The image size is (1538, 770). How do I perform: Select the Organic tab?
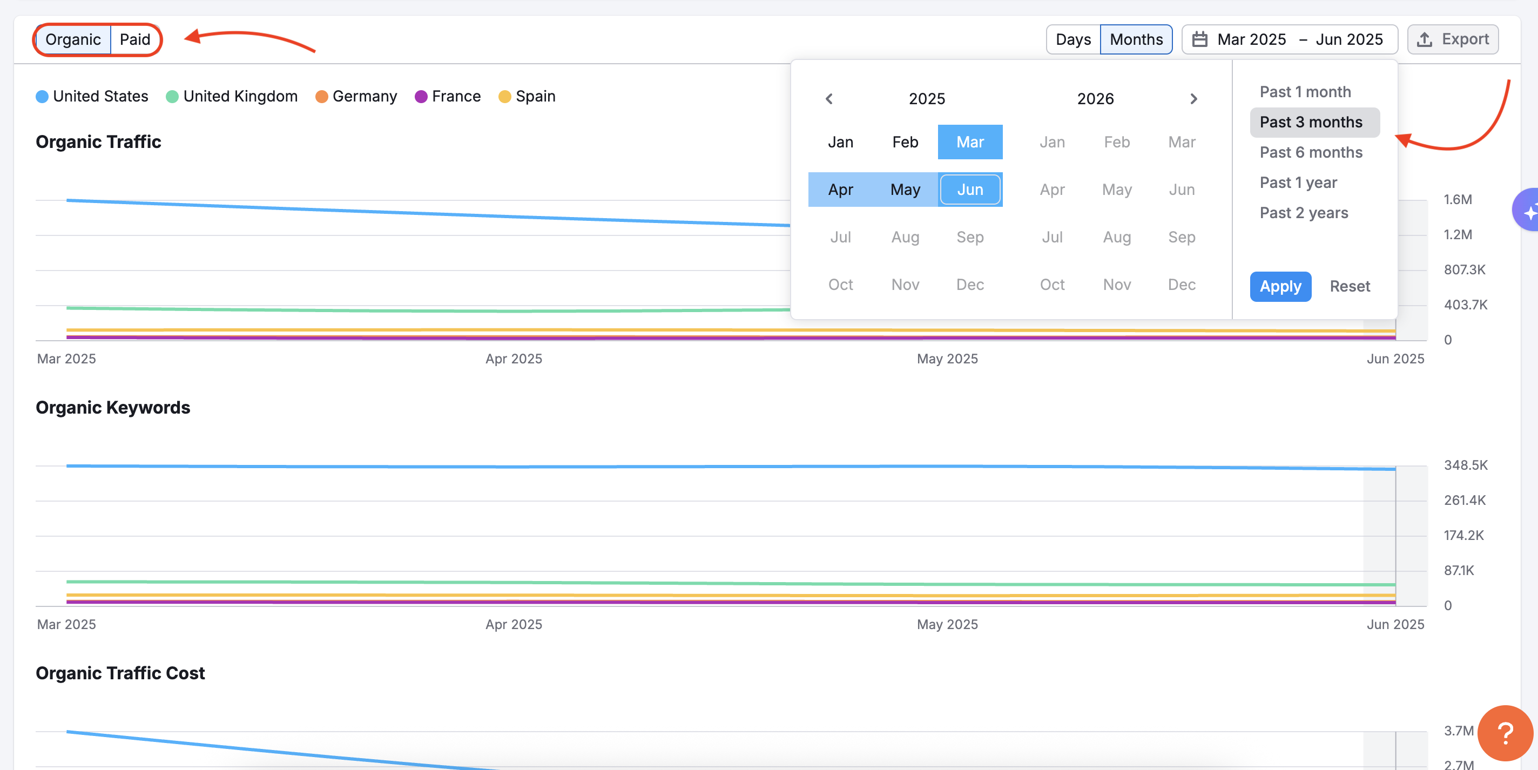pyautogui.click(x=73, y=39)
